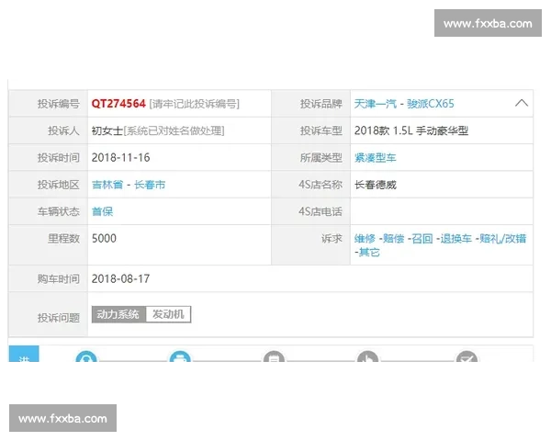Select the 动力系统 complaint tag
The width and height of the screenshot is (551, 441).
click(118, 314)
